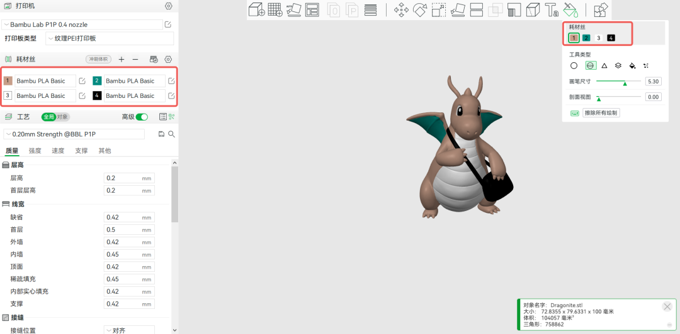Save the process preset disk icon
The image size is (680, 334).
161,134
